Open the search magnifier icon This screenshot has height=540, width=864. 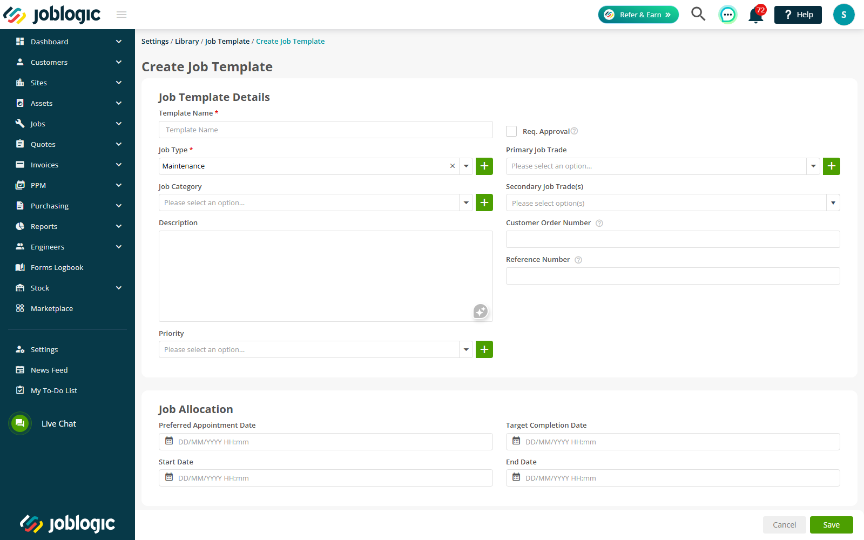[698, 14]
